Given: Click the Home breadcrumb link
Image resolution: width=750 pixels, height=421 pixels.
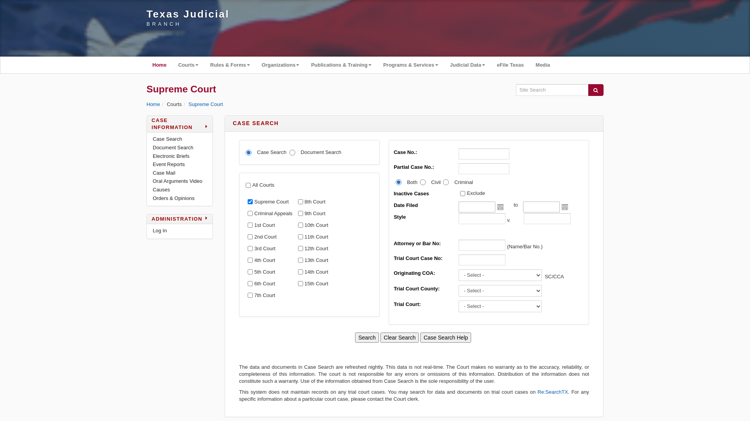Looking at the screenshot, I should click(x=153, y=104).
